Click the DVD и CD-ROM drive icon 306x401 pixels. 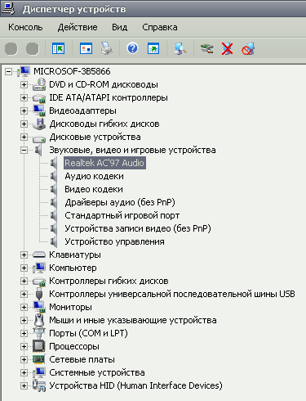39,84
